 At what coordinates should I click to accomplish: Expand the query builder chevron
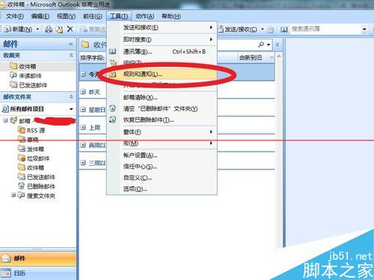(x=278, y=45)
